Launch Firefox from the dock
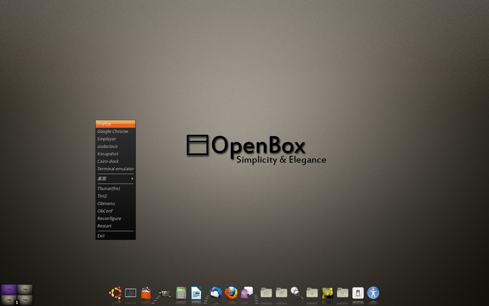 [x=231, y=293]
